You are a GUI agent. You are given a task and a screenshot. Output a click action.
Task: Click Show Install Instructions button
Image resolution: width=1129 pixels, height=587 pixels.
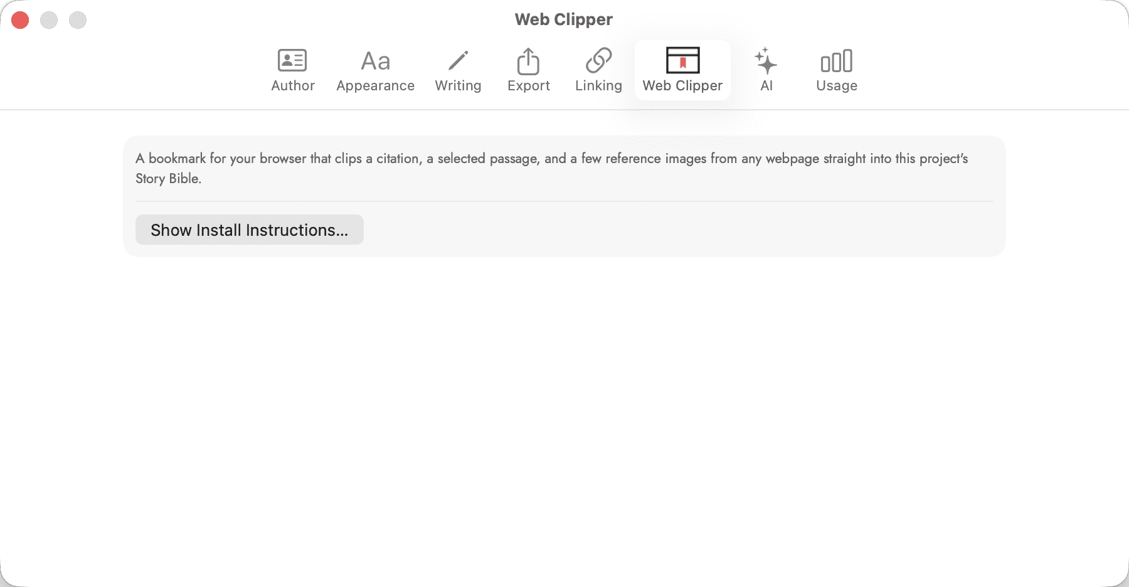point(250,230)
